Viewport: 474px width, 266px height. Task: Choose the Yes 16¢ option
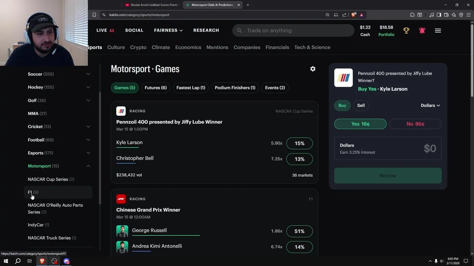pyautogui.click(x=360, y=124)
